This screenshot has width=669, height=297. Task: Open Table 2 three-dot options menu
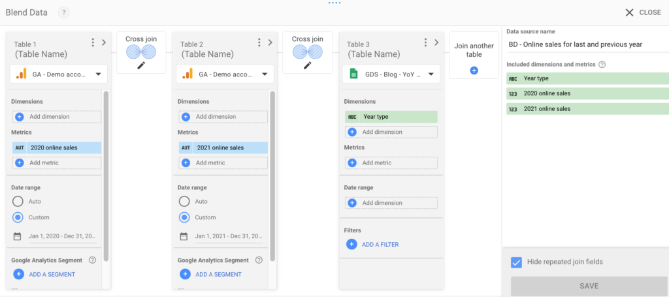[259, 42]
